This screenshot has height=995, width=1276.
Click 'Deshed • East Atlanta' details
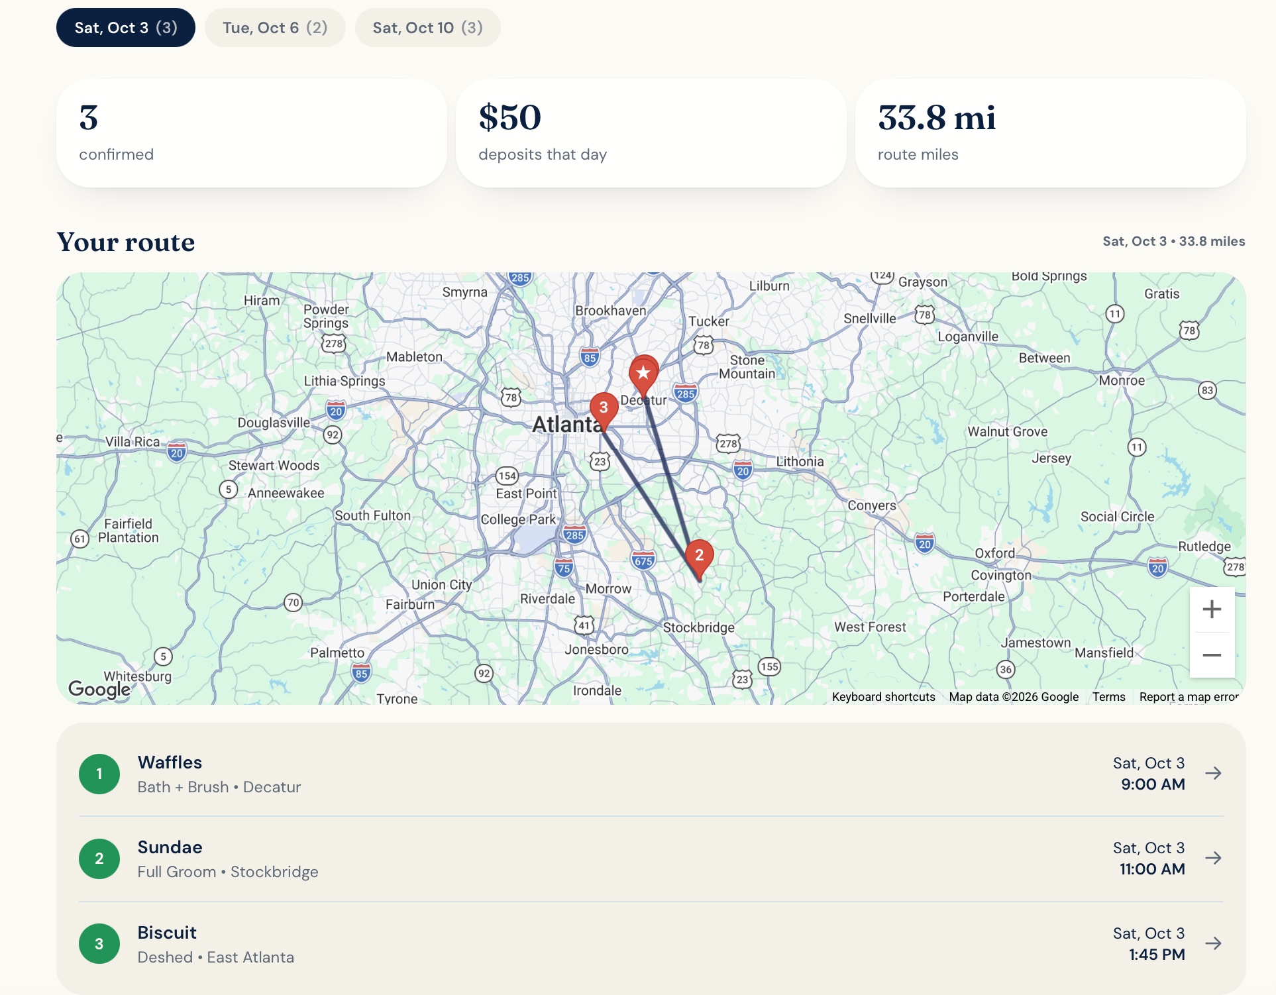pyautogui.click(x=216, y=957)
